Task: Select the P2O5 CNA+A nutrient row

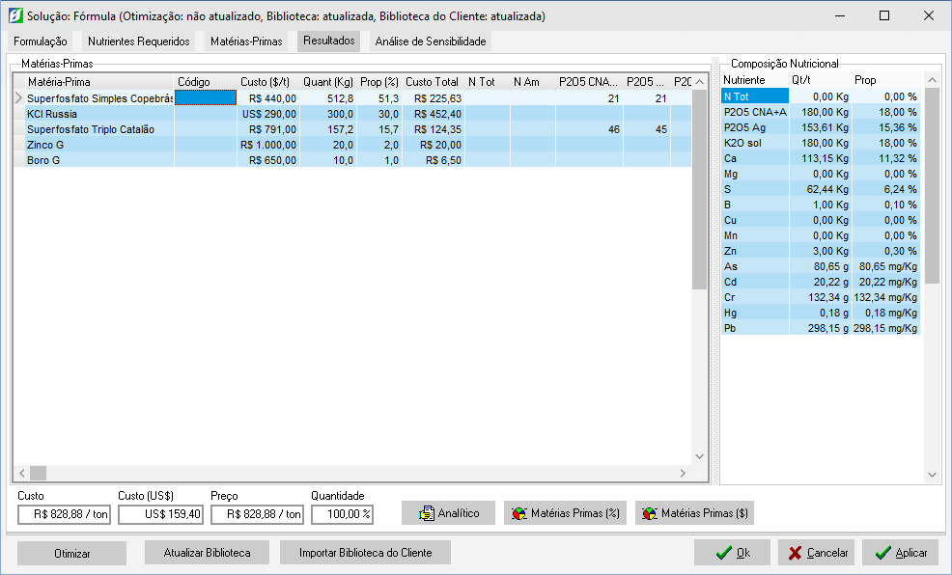Action: coord(821,112)
